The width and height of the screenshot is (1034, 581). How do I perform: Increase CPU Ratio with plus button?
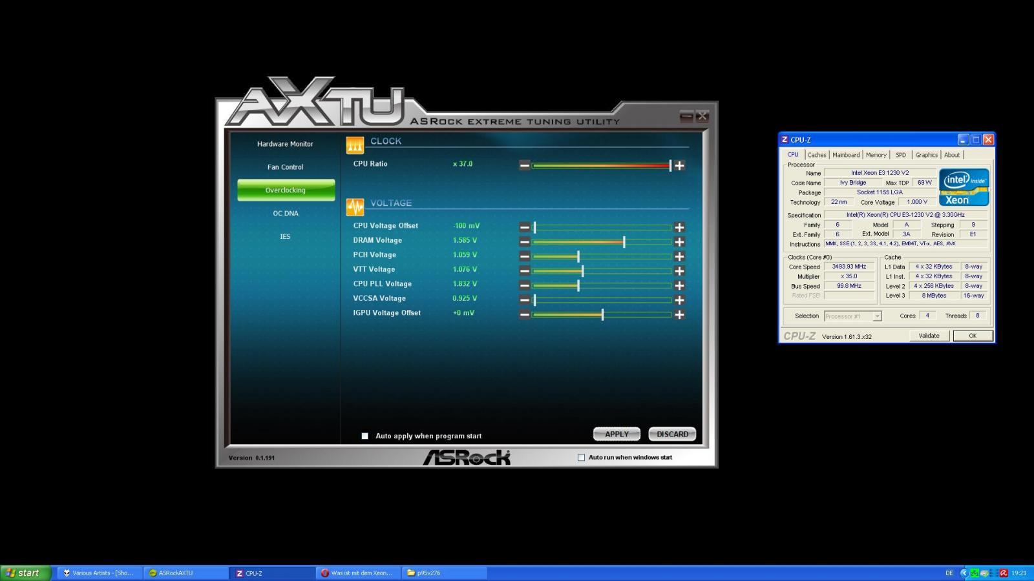(x=679, y=165)
